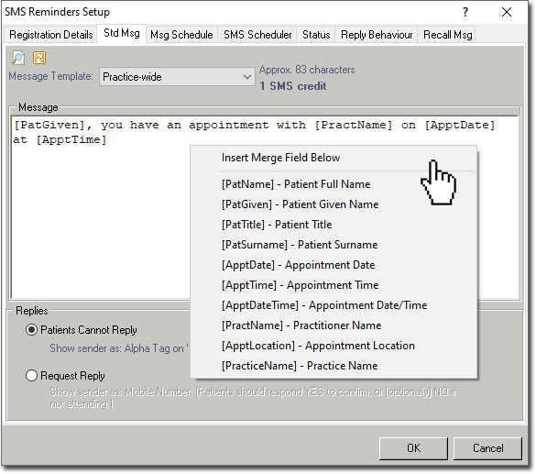Click the help question mark icon

click(465, 12)
